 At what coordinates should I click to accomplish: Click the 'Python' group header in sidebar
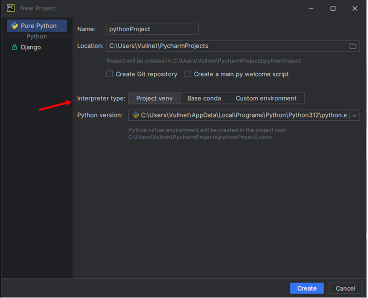(x=37, y=36)
